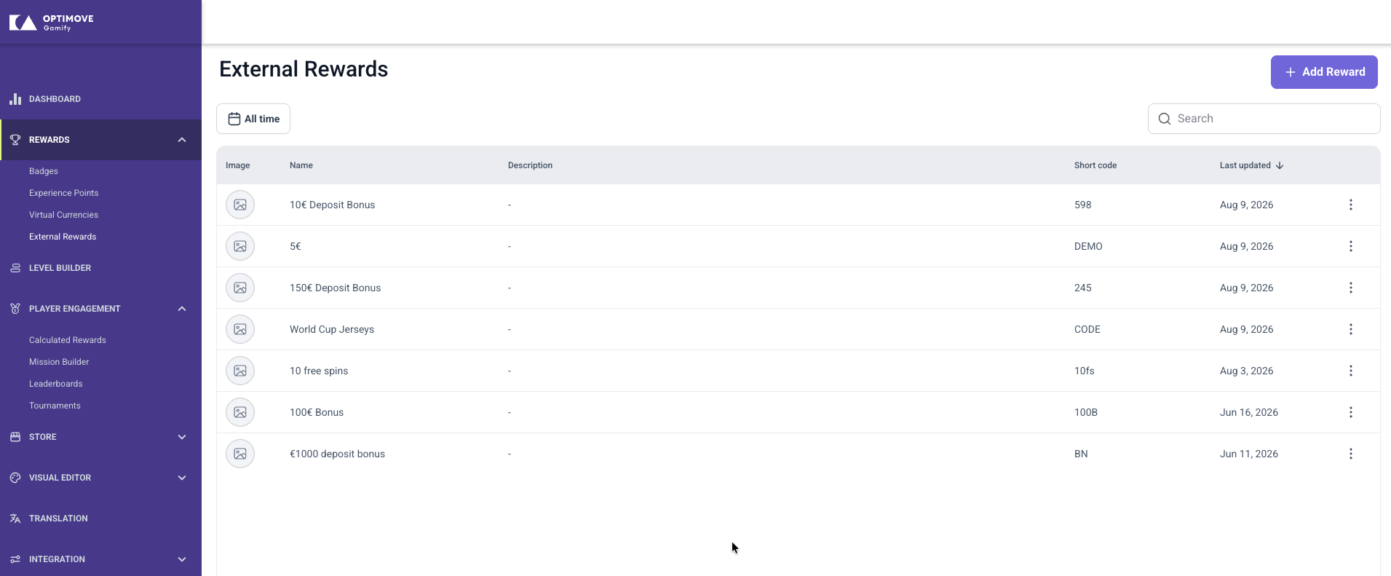Viewport: 1391px width, 576px height.
Task: Click the Add Reward button
Action: pyautogui.click(x=1324, y=72)
